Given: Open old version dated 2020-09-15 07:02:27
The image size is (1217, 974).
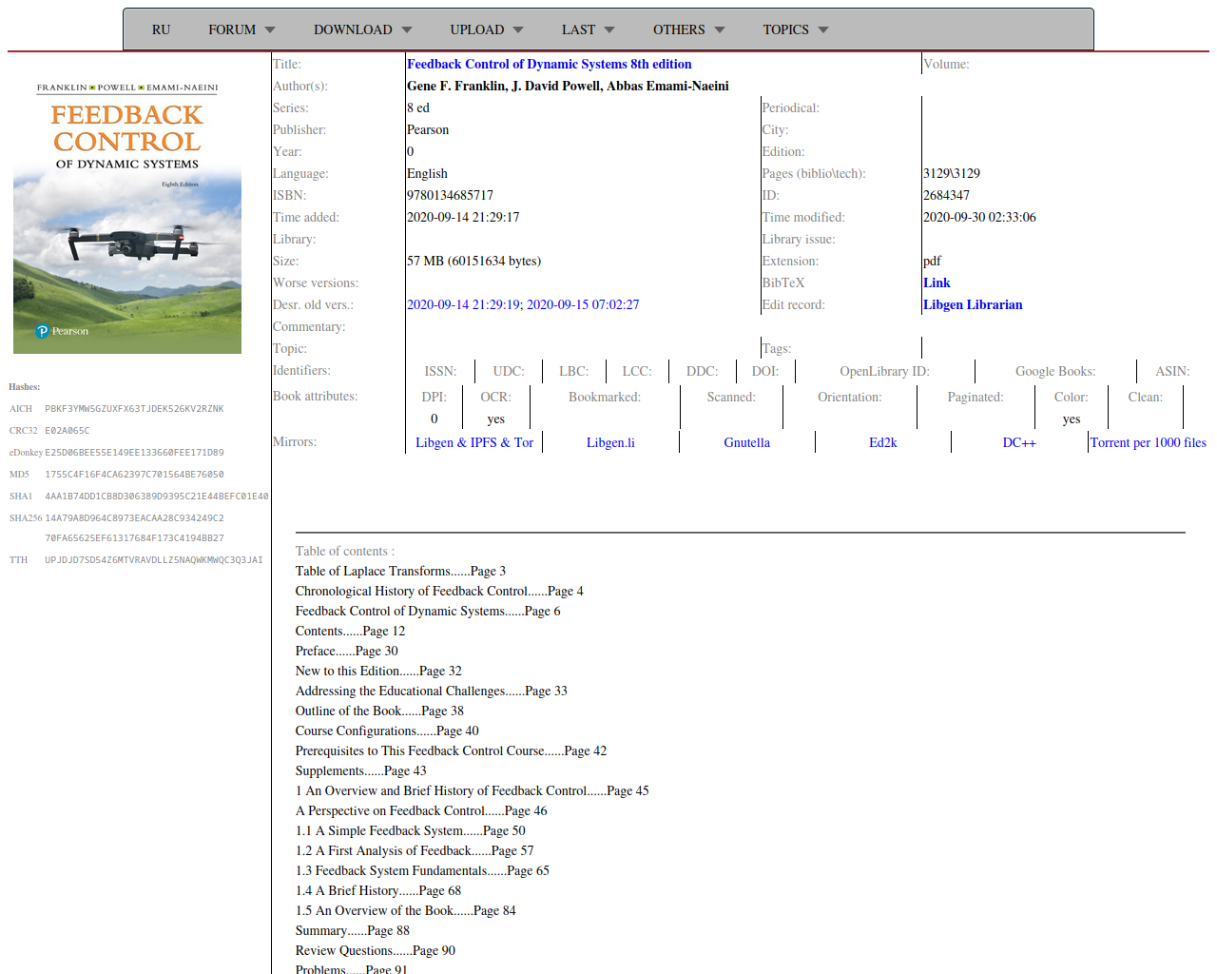Looking at the screenshot, I should pos(583,304).
